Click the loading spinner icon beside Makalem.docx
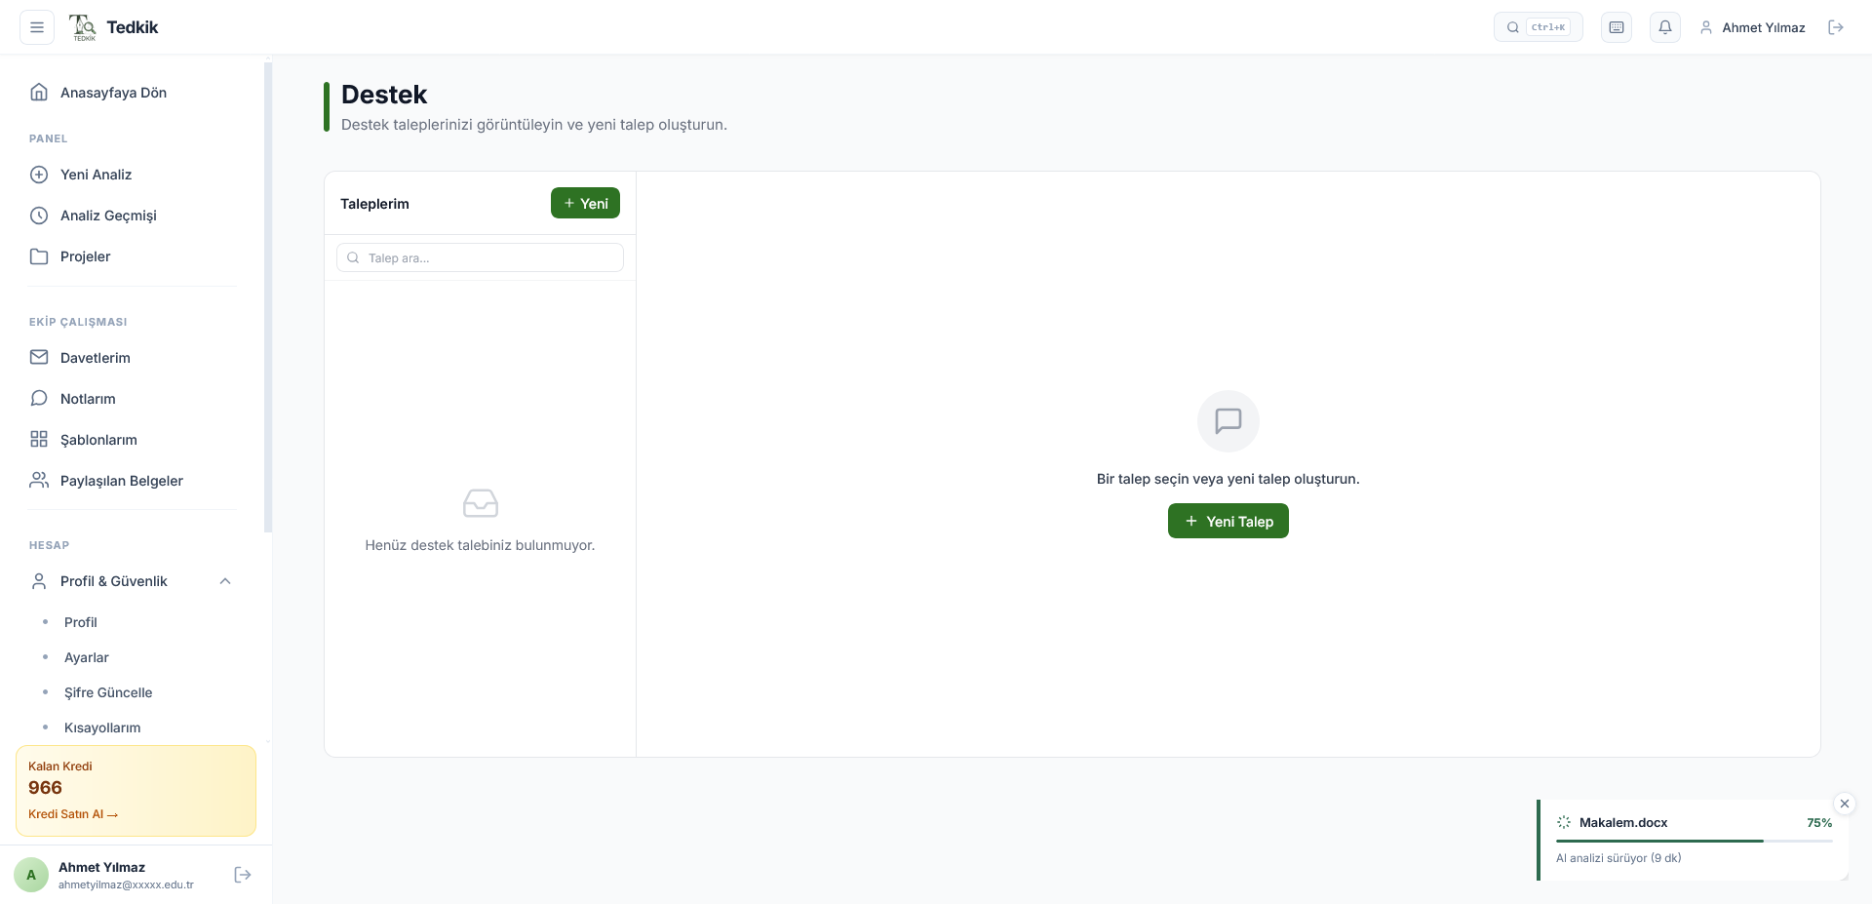1872x904 pixels. pos(1564,822)
